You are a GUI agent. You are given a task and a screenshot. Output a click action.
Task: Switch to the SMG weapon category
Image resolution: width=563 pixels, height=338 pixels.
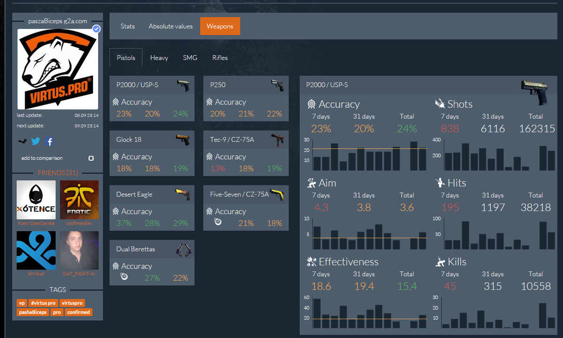click(190, 58)
